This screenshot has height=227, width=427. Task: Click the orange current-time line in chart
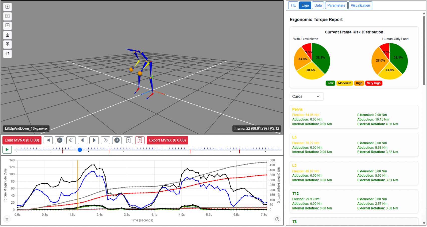click(78, 185)
